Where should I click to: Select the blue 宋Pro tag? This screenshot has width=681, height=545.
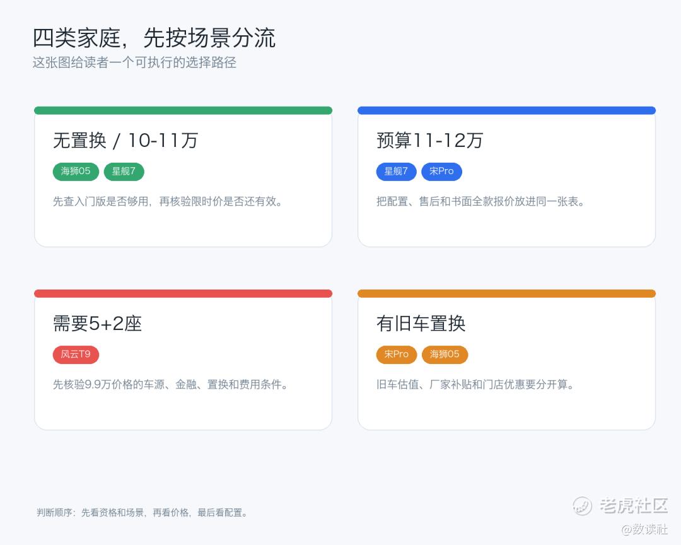coord(441,171)
